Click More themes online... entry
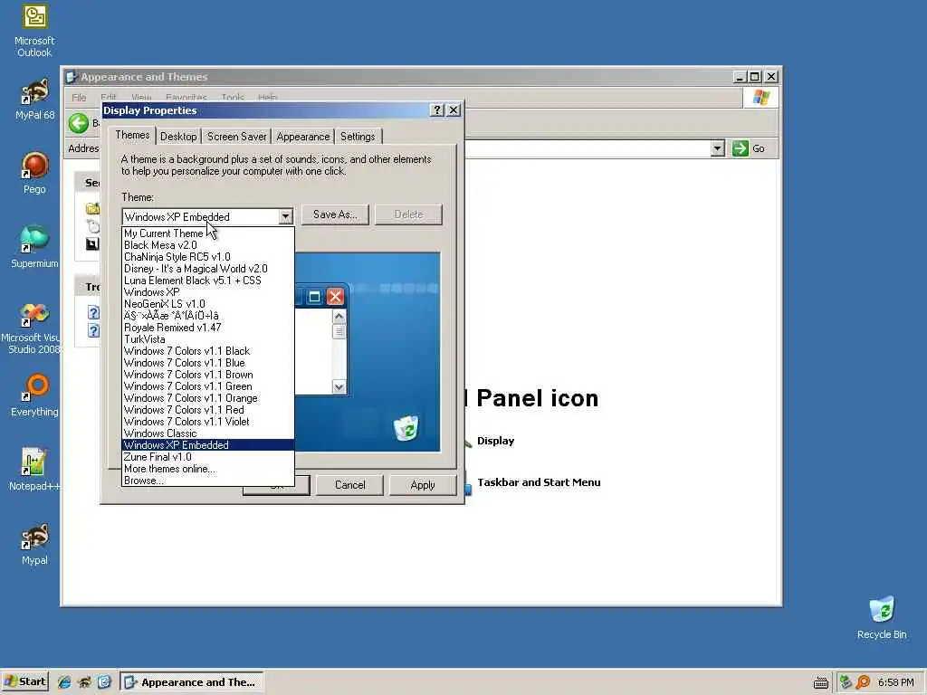This screenshot has width=927, height=695. pos(208,469)
